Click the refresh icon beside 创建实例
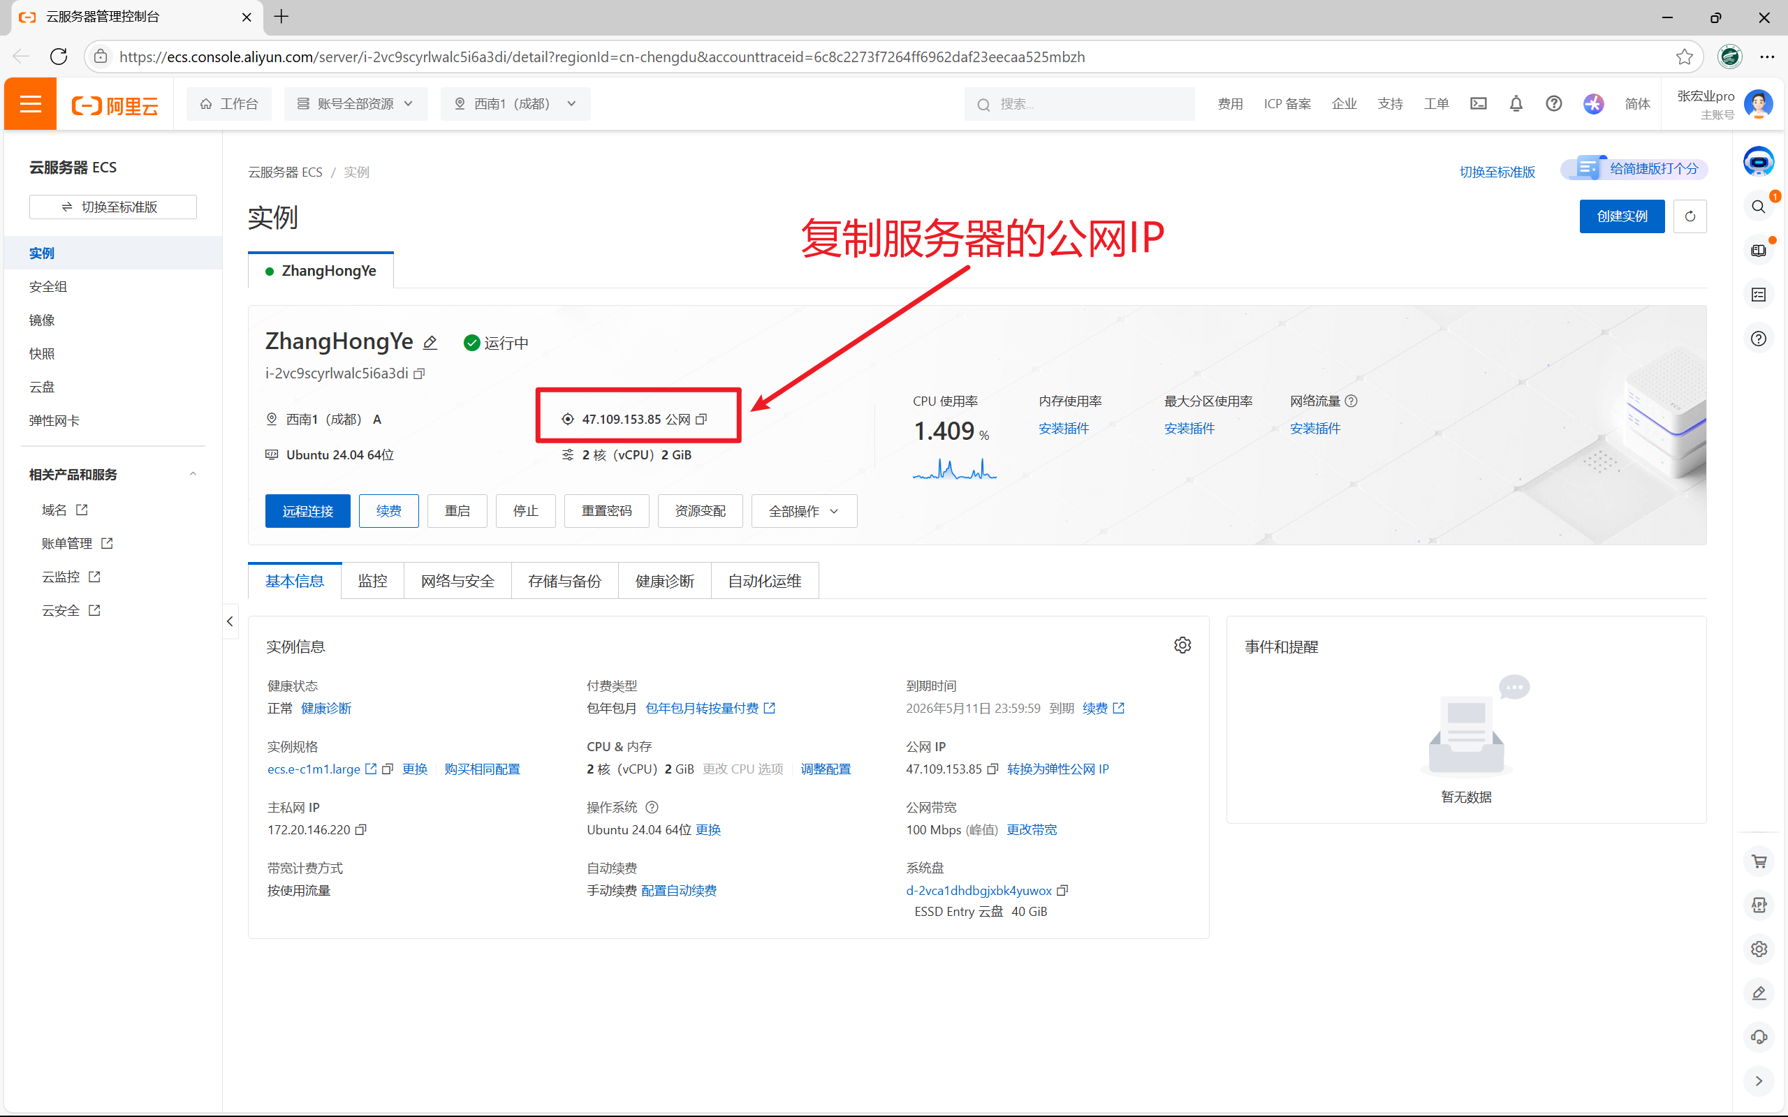The image size is (1788, 1117). 1689,216
